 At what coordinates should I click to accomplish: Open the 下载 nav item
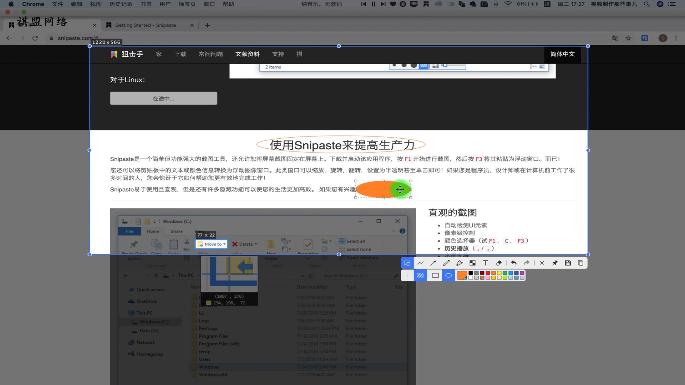(x=180, y=54)
